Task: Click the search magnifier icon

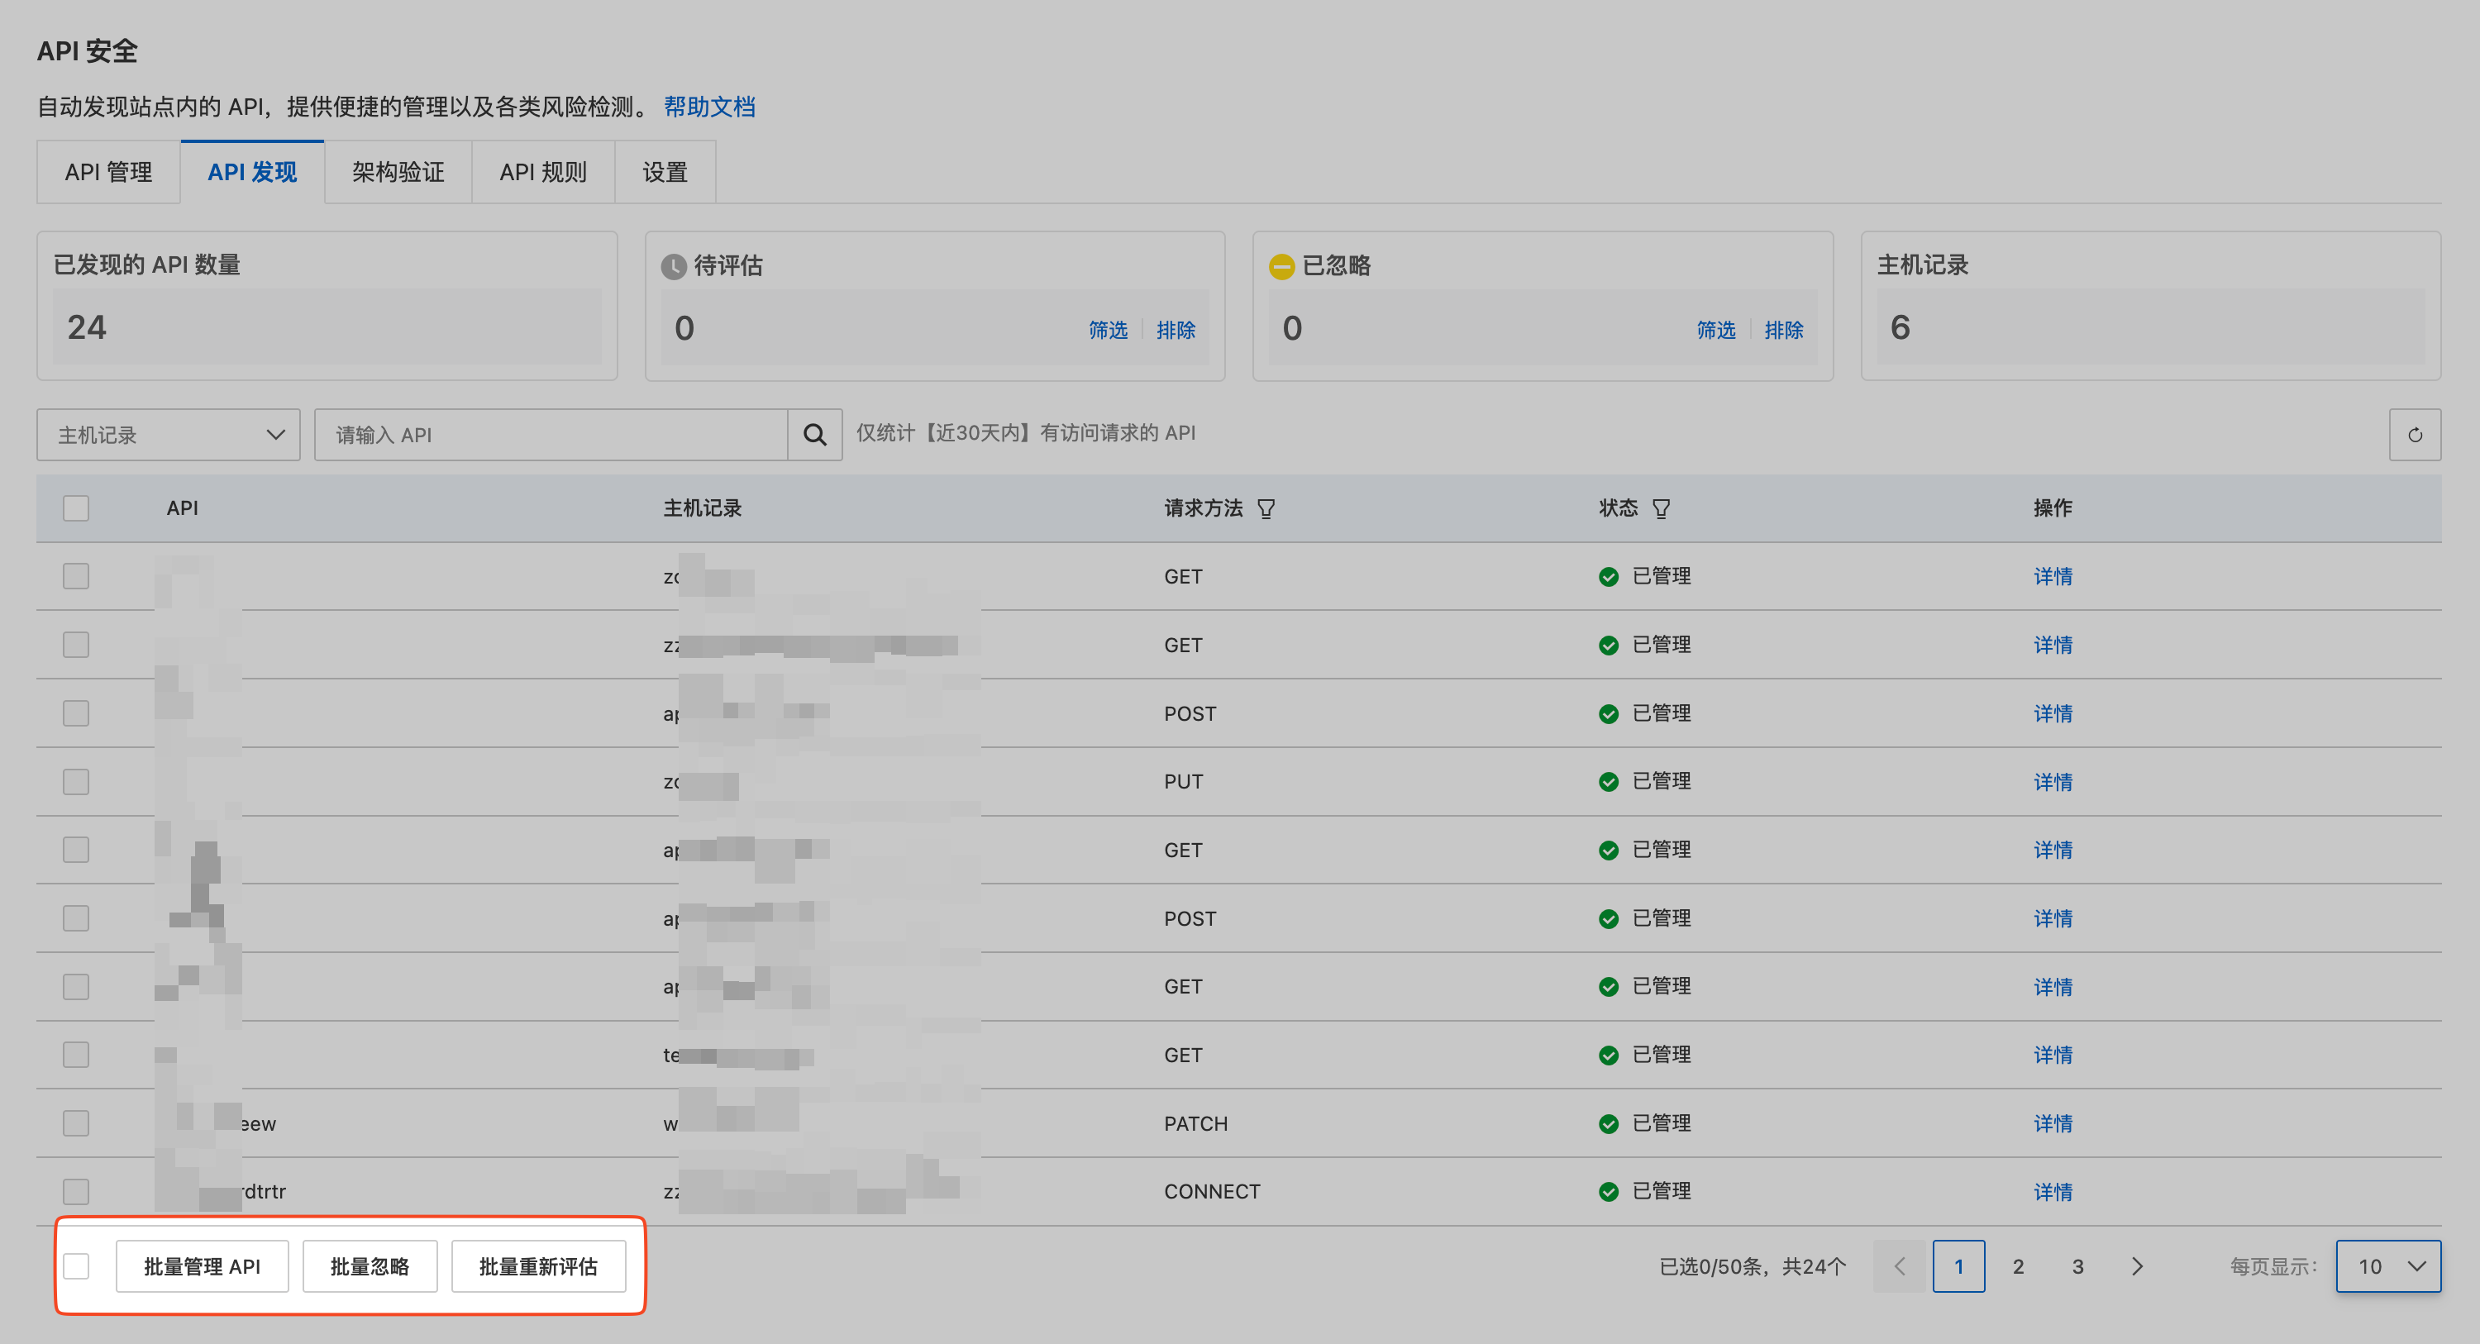Action: [x=814, y=434]
